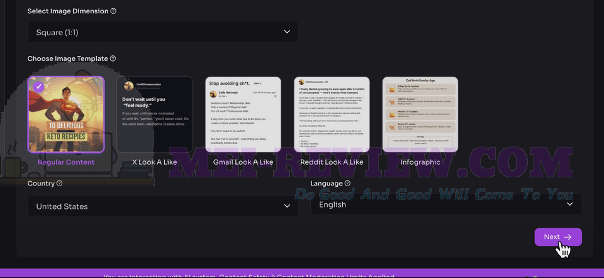Select the Regular Content template thumbnail

(66, 114)
